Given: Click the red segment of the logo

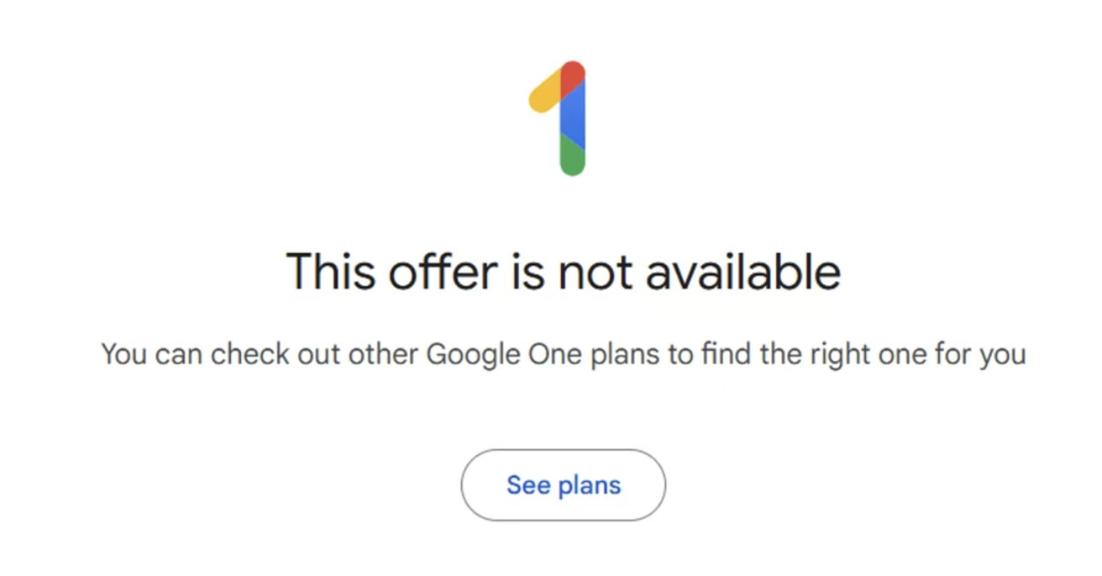Looking at the screenshot, I should point(573,76).
